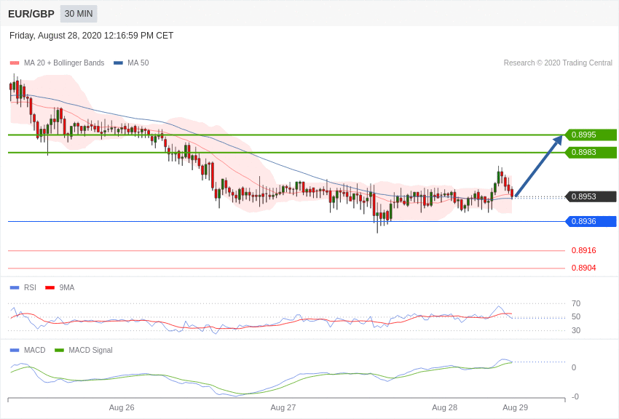
Task: Click the 0.8983 resistance price tag
Action: (591, 152)
